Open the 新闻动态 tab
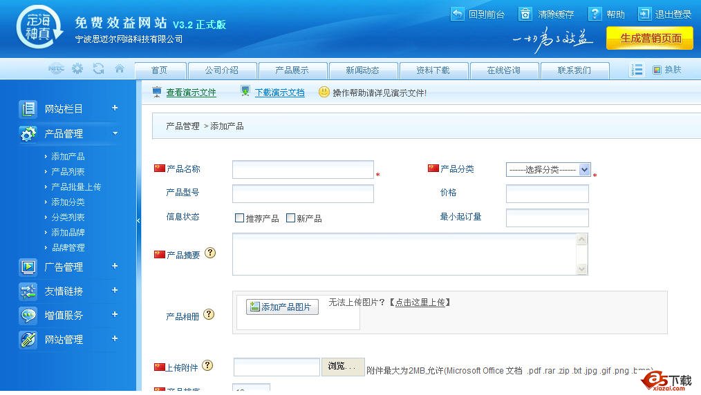Viewport: 701px width, 395px height. pos(363,70)
